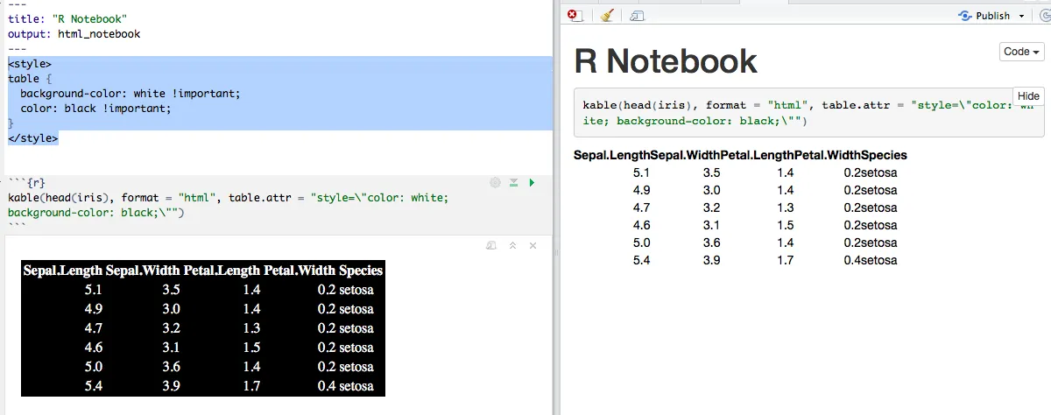Click 4.6 value in preview table

coord(642,225)
